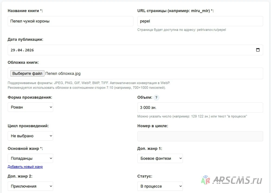Click the chevron arrow of Роман dropdown
271x193 pixels.
pos(51,107)
